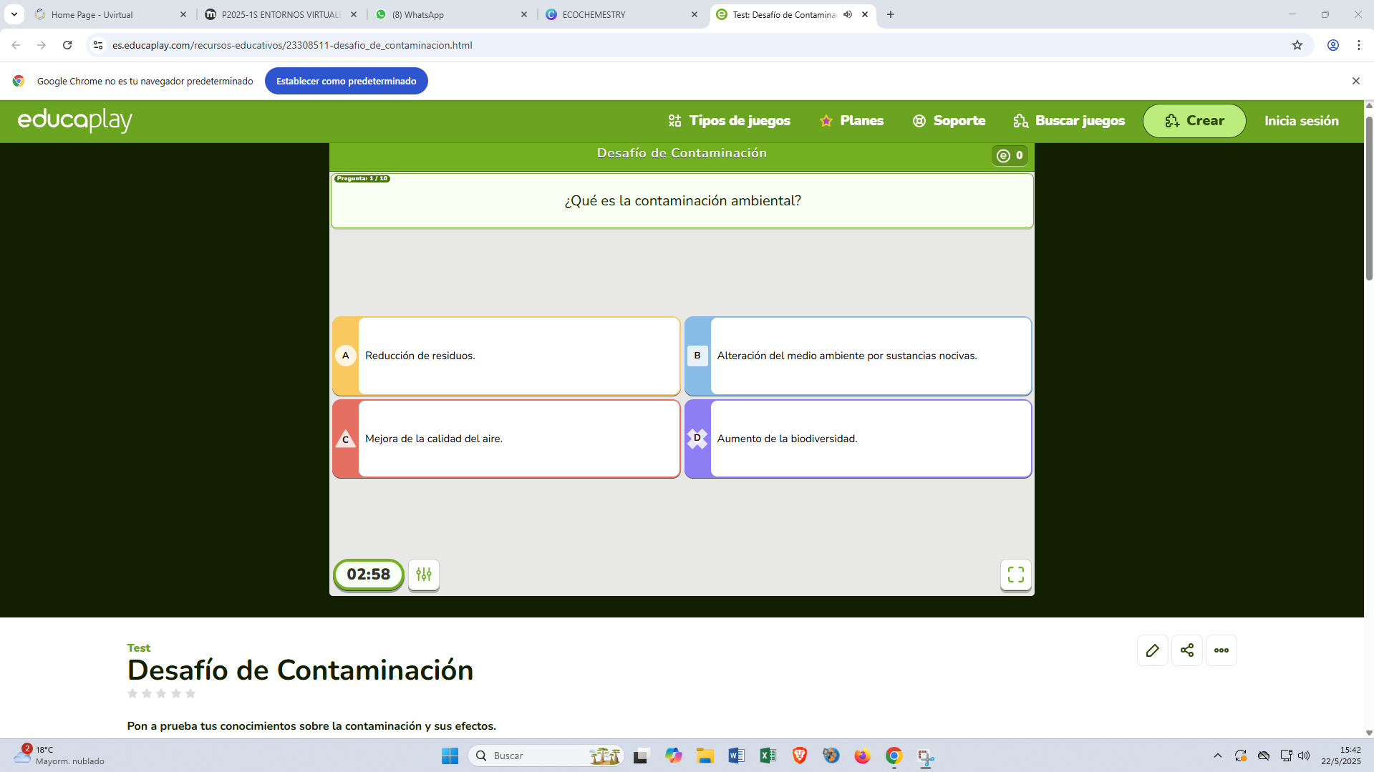This screenshot has width=1374, height=772.
Task: Switch to the P2025-1S ENTORNOS VIRTUALES tab
Action: pos(280,14)
